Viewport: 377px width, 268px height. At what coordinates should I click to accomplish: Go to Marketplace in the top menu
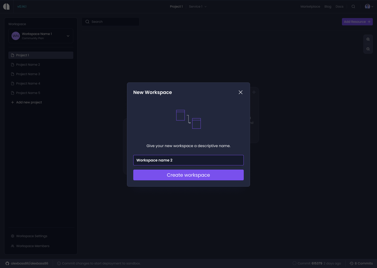coord(310,6)
